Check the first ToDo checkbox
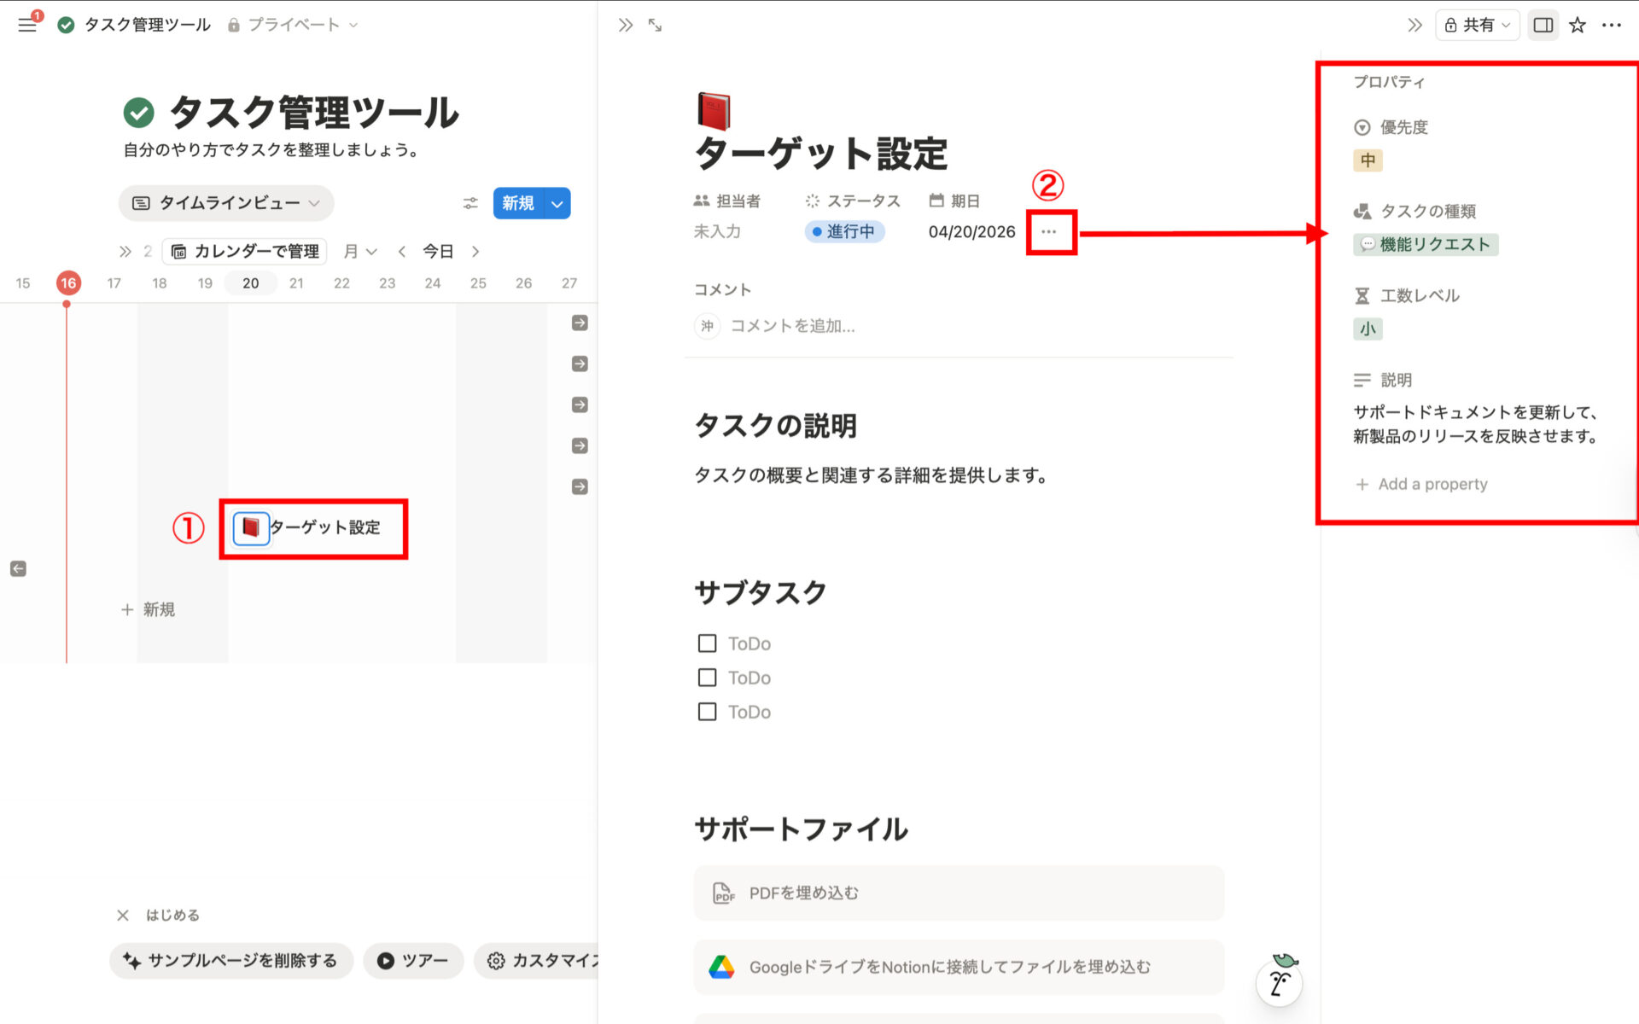The width and height of the screenshot is (1639, 1024). click(707, 643)
